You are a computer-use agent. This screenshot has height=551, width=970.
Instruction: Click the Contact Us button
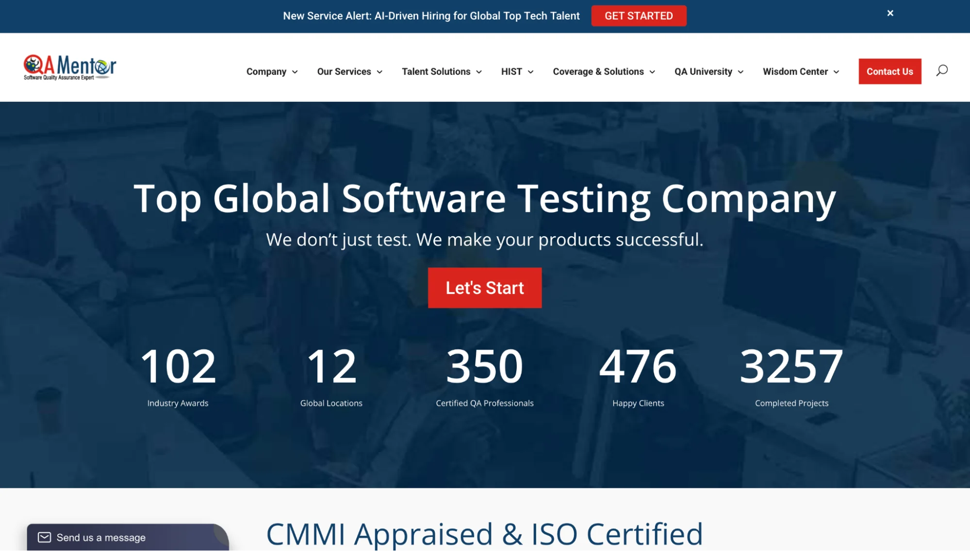[x=889, y=71]
